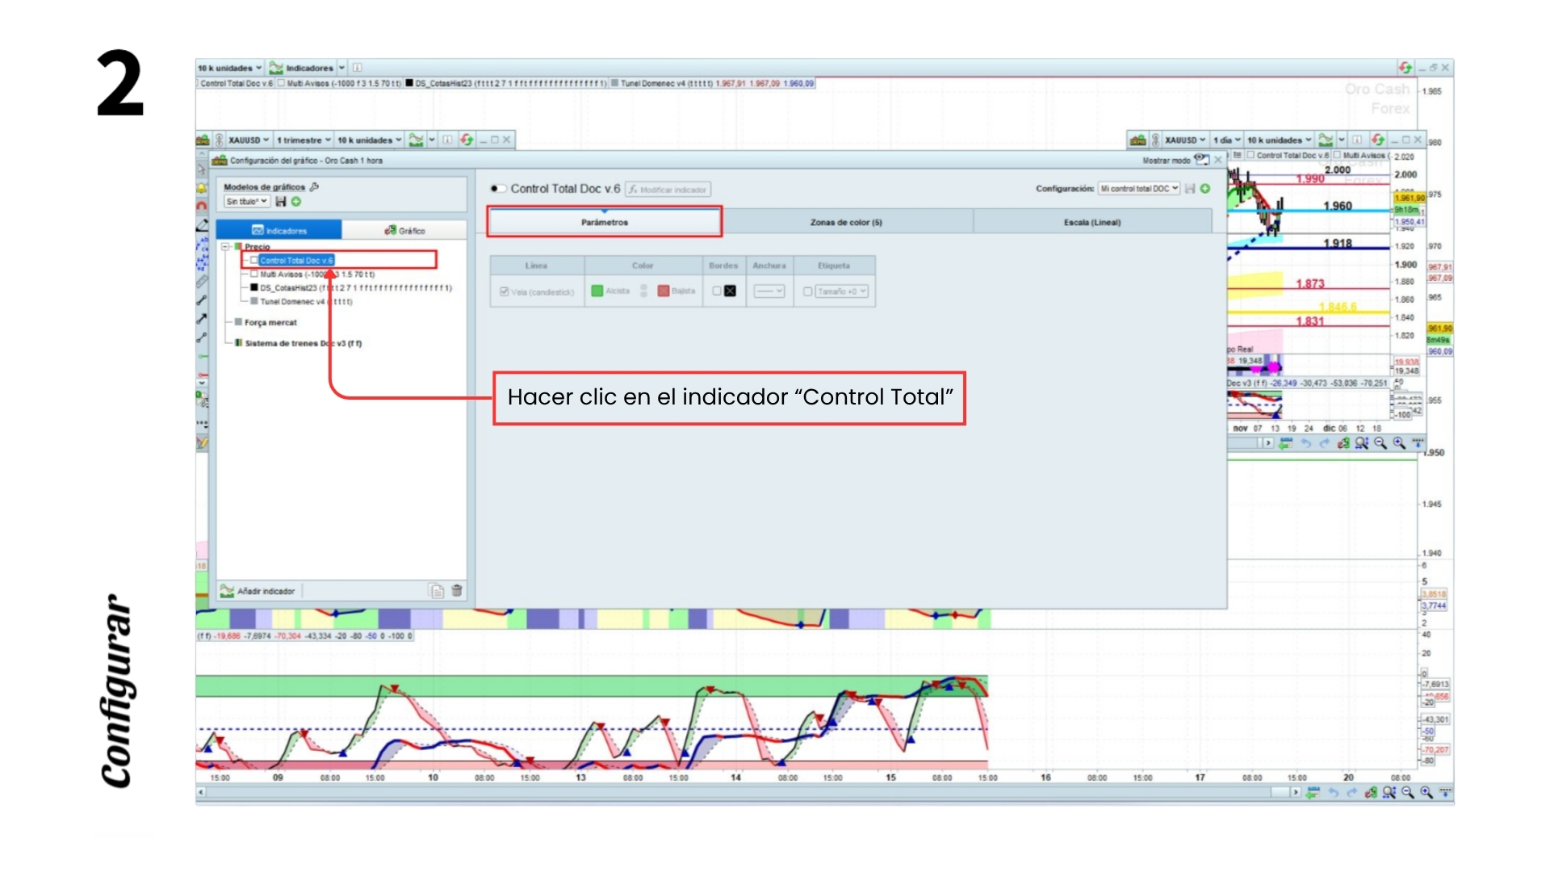The image size is (1550, 872).
Task: Click the info icon in main top toolbar
Action: click(358, 68)
